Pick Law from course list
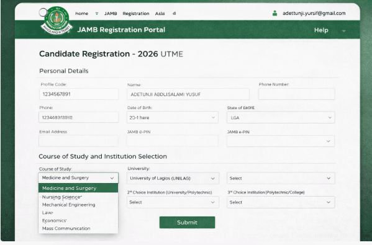 (78, 213)
